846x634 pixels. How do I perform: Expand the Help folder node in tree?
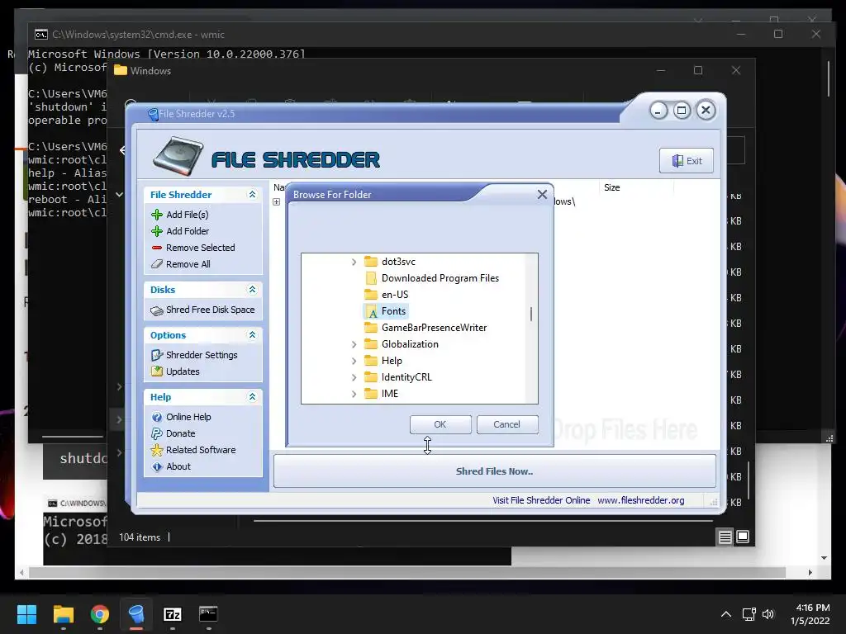(x=354, y=362)
